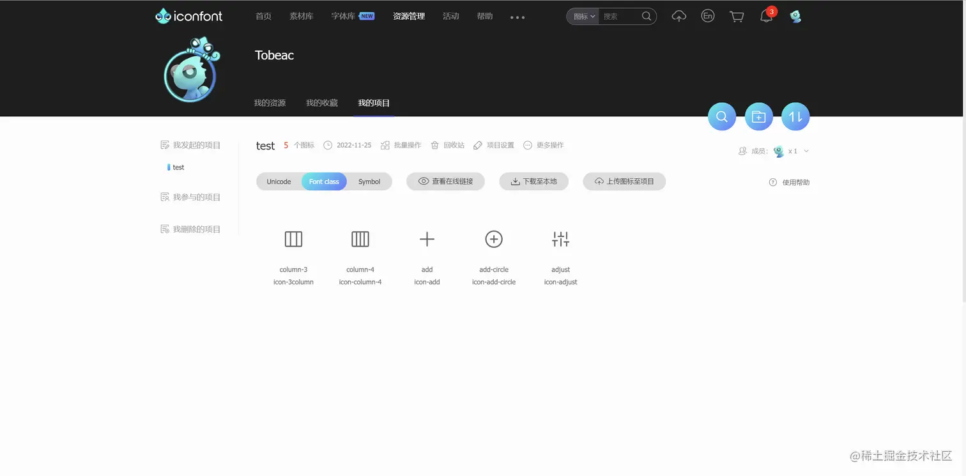Switch to 我的资源 tab

[x=270, y=103]
